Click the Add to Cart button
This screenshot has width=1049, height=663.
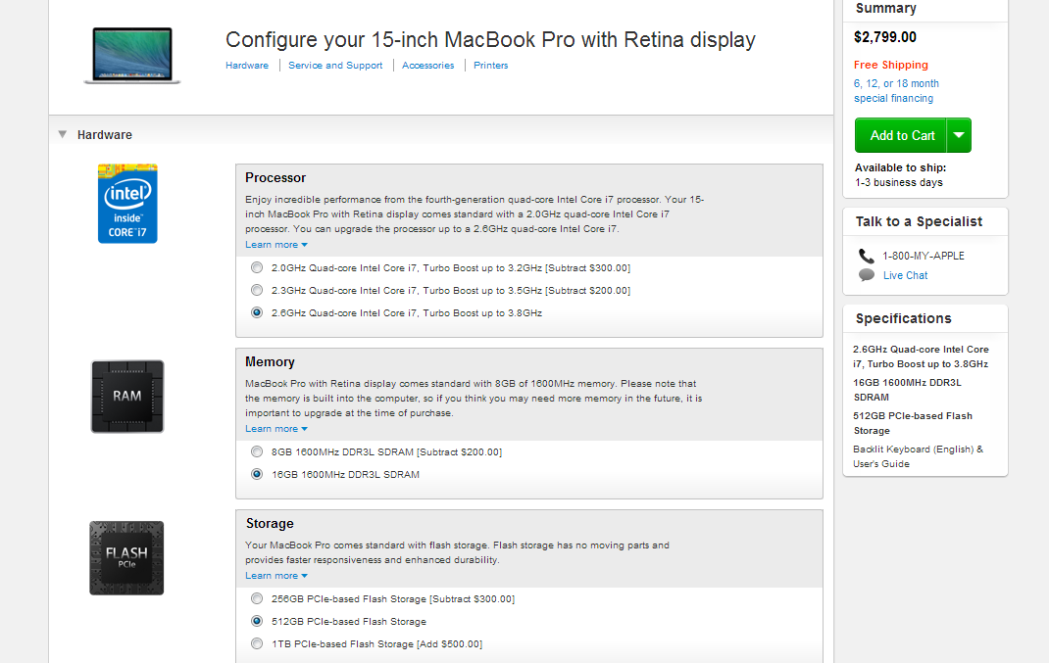tap(901, 136)
